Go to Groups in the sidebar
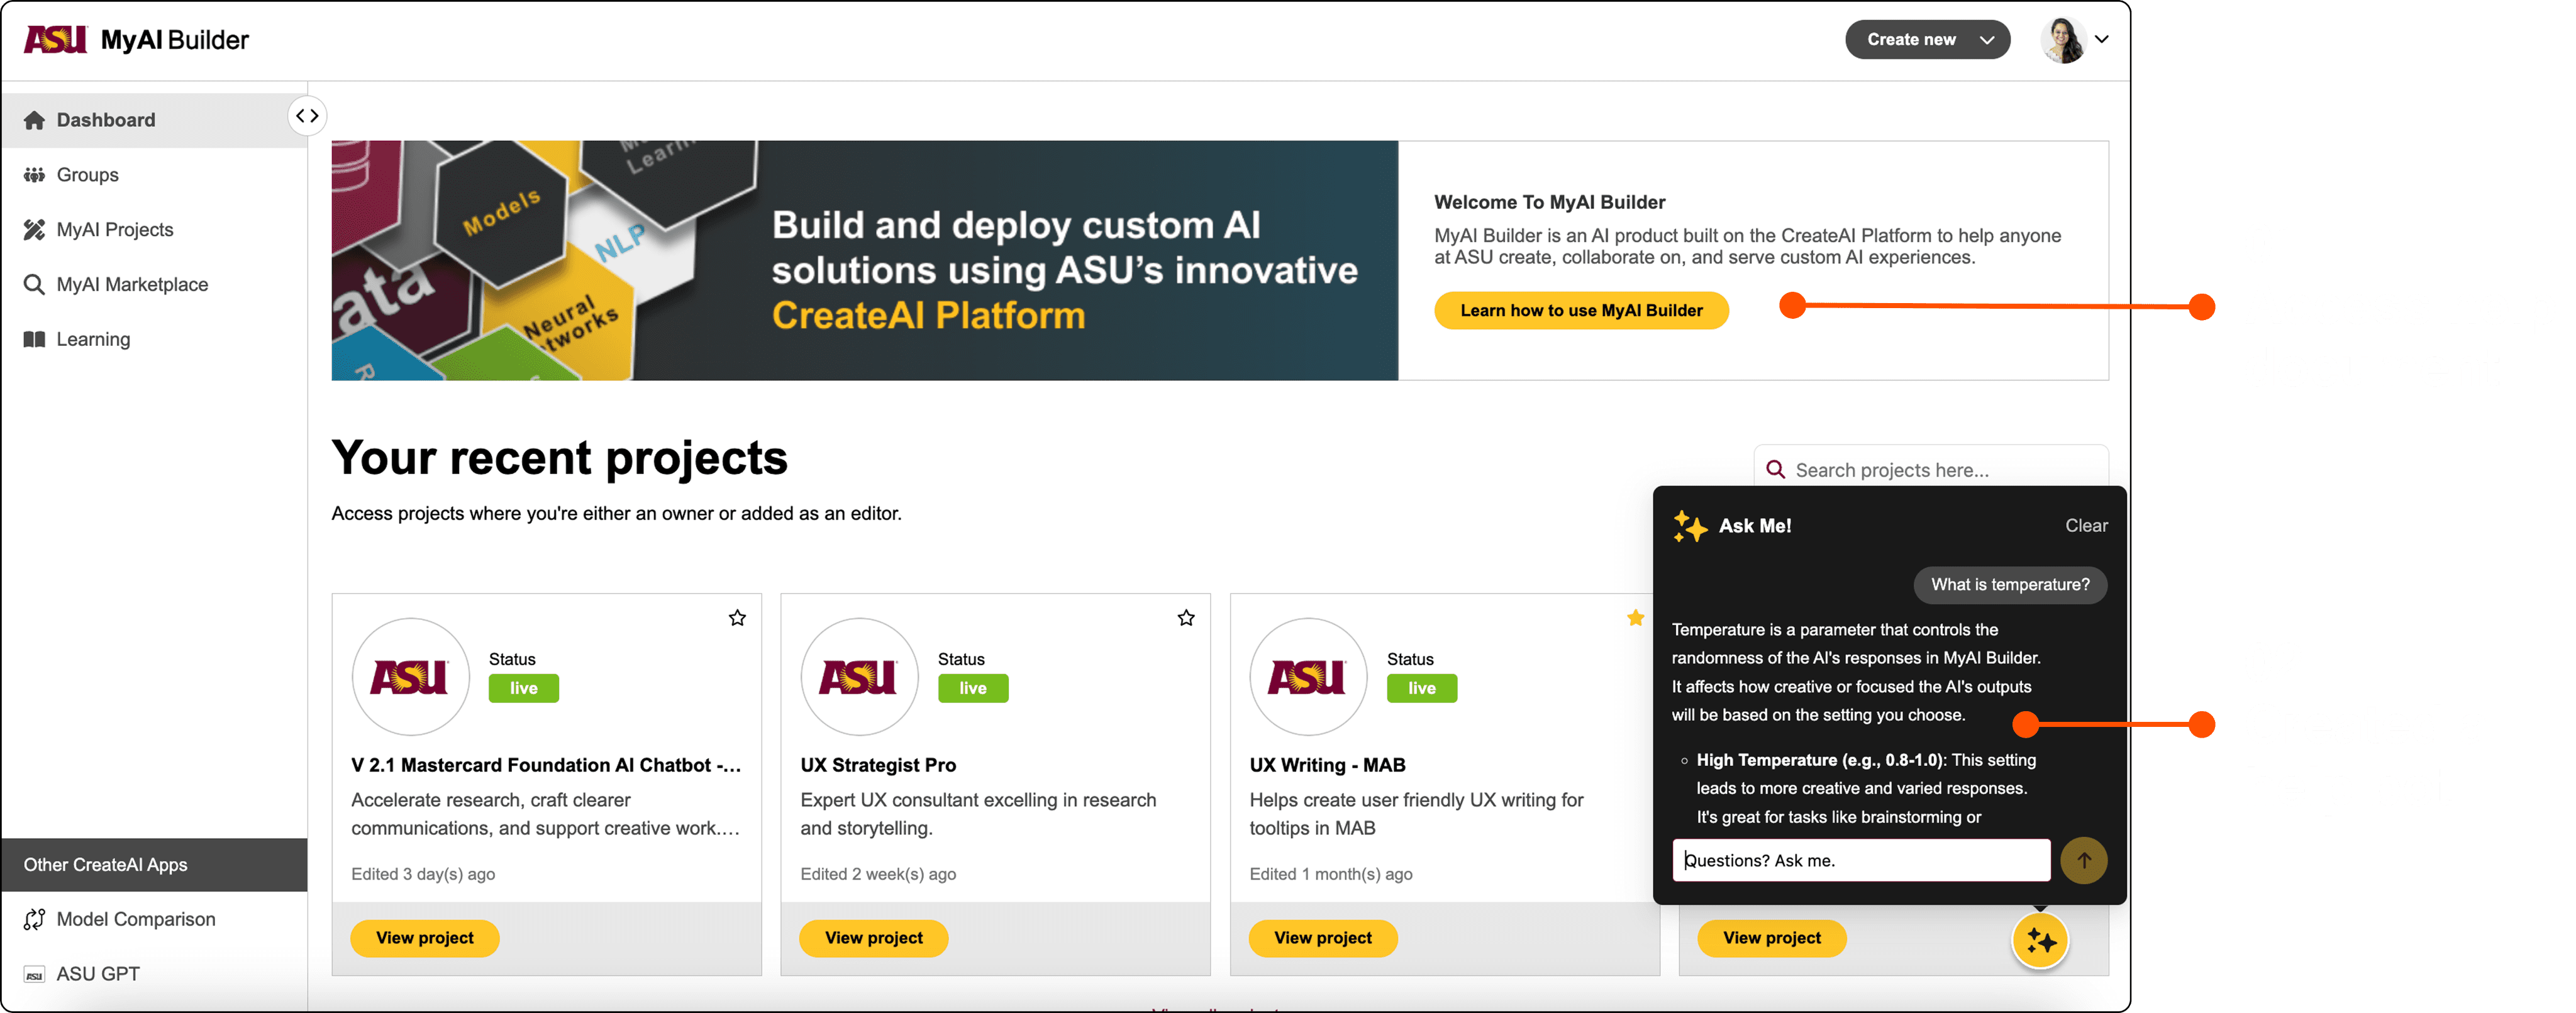This screenshot has height=1013, width=2576. tap(154, 175)
